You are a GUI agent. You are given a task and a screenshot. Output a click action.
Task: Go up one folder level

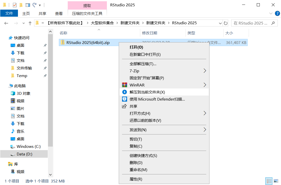point(30,23)
